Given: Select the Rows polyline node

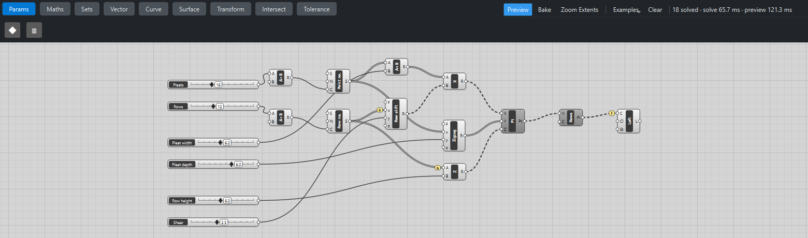Looking at the screenshot, I should pyautogui.click(x=571, y=117).
